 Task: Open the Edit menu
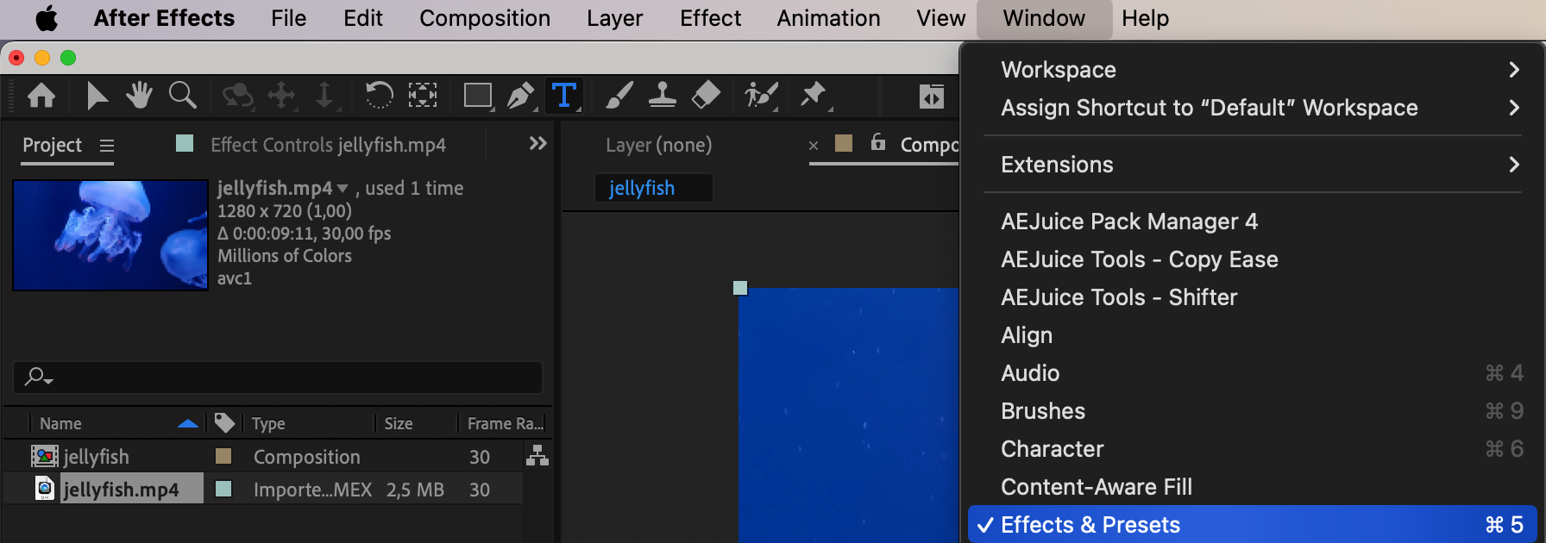pyautogui.click(x=363, y=18)
